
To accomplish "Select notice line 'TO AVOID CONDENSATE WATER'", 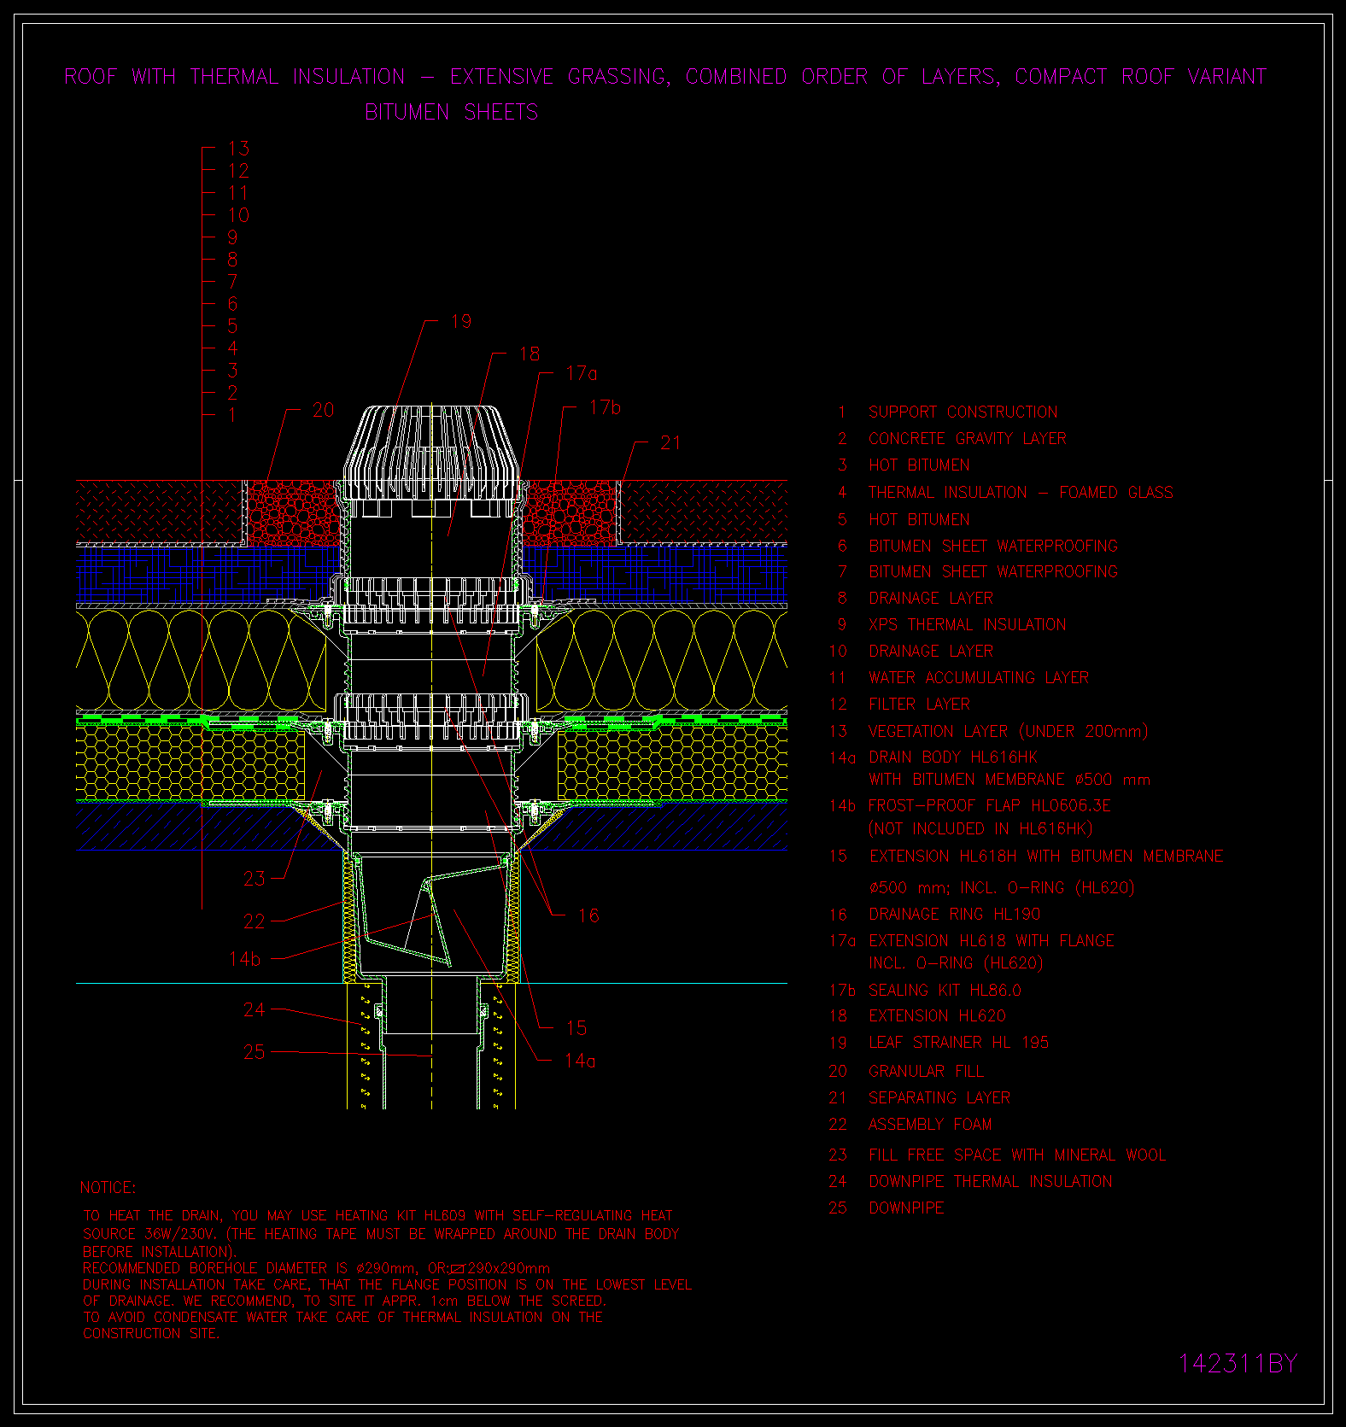I will tap(342, 1317).
